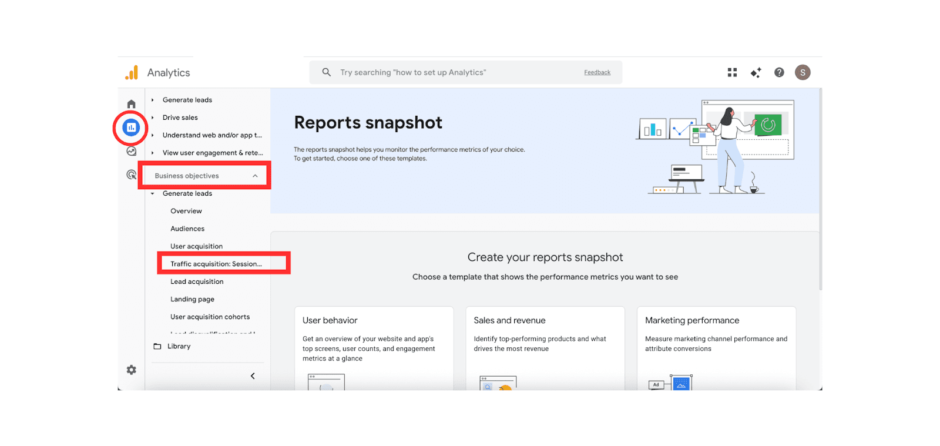Click Create your reports snapshot text

[545, 257]
